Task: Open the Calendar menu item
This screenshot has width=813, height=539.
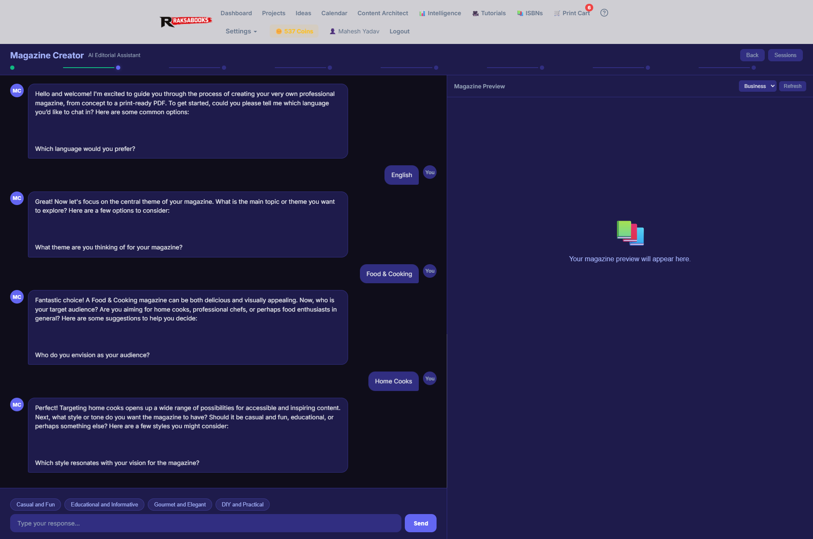Action: pyautogui.click(x=334, y=13)
